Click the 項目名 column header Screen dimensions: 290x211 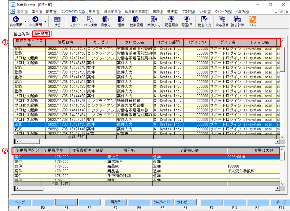coord(130,150)
